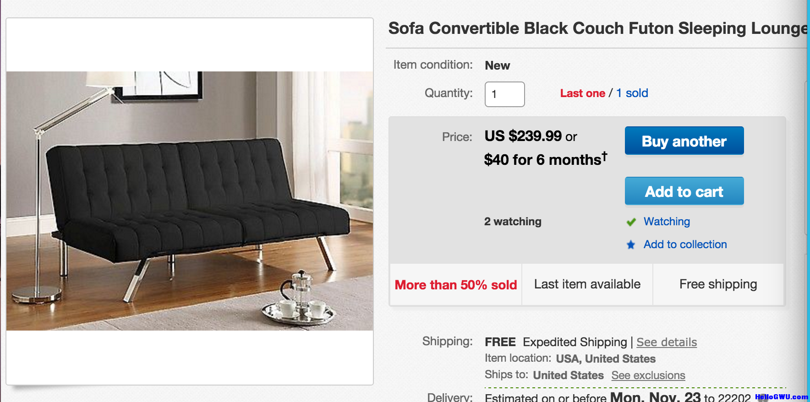Click the Last one red text
This screenshot has height=402, width=810.
tap(582, 93)
